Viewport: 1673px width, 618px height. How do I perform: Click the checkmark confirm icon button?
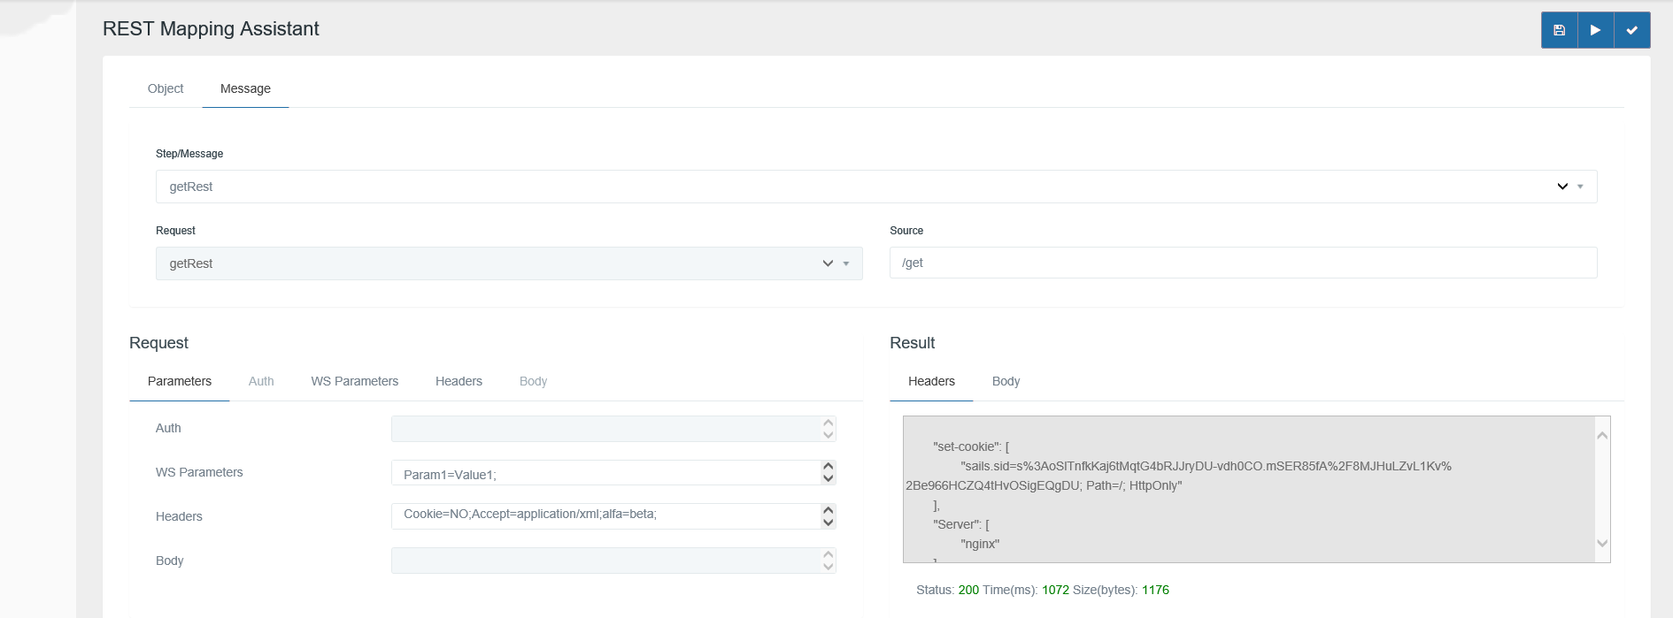click(1631, 30)
